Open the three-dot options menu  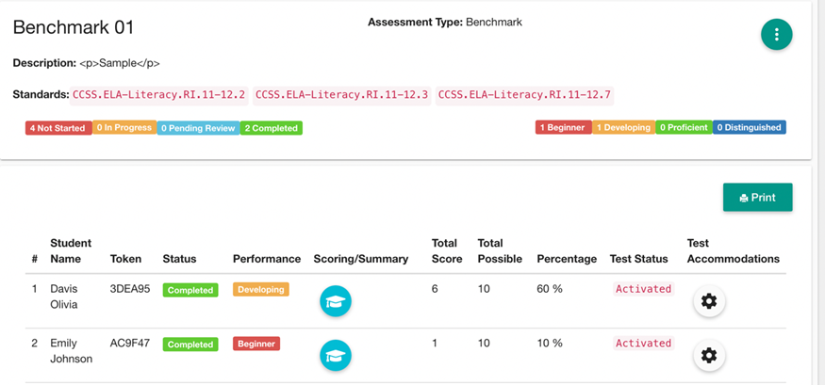[777, 35]
